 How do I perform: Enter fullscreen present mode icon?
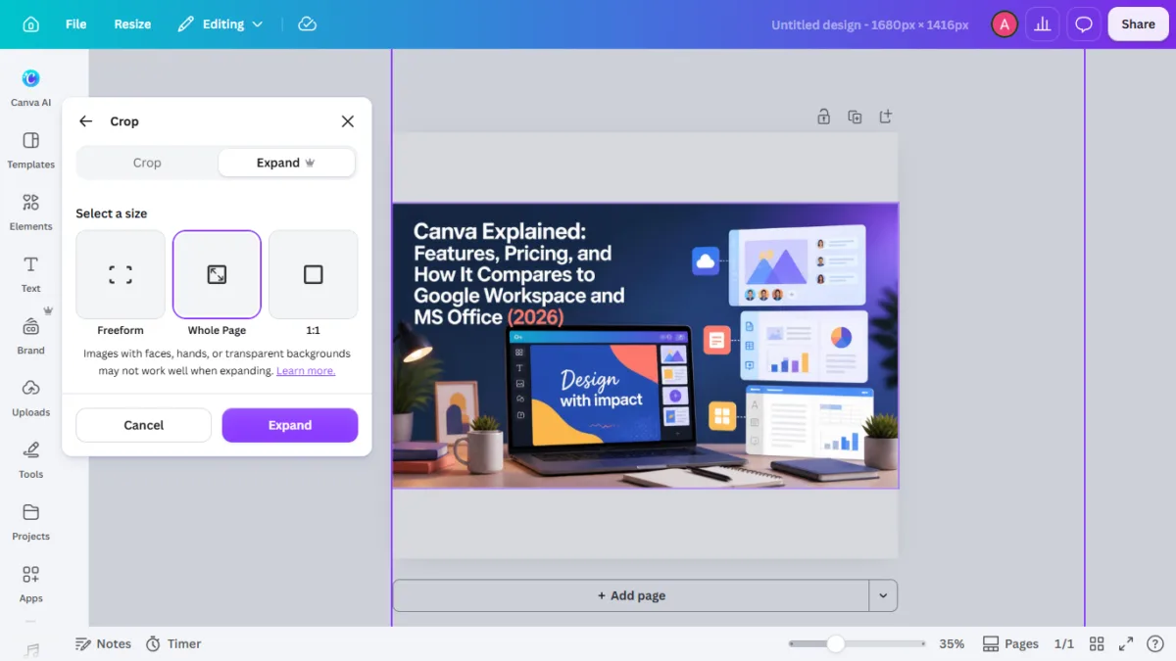[1126, 643]
